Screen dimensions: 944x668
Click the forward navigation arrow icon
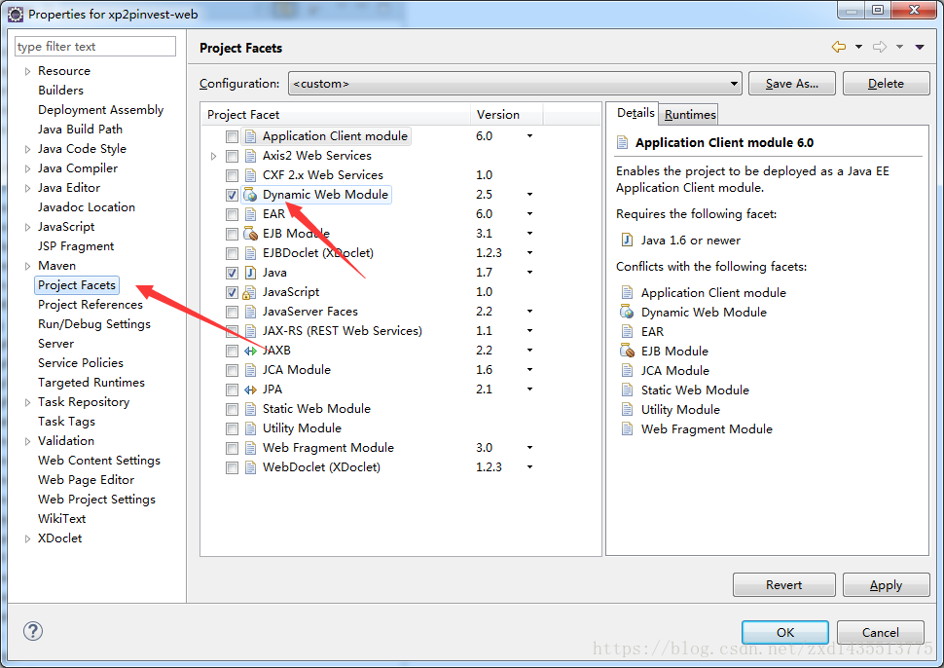[880, 47]
